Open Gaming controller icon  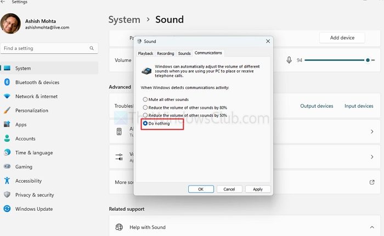pos(7,166)
